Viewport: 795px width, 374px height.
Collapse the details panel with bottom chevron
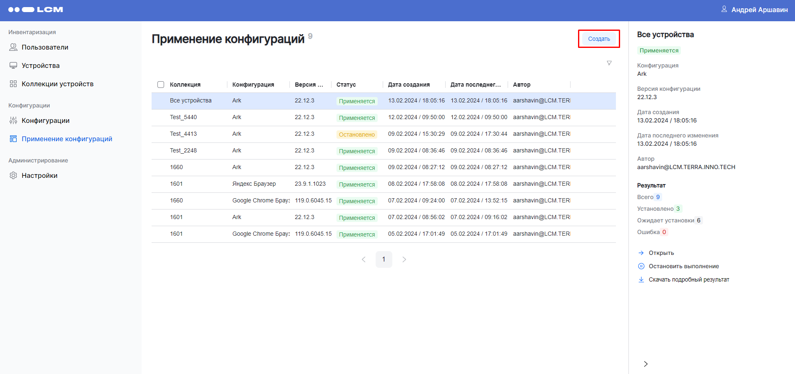pos(645,364)
